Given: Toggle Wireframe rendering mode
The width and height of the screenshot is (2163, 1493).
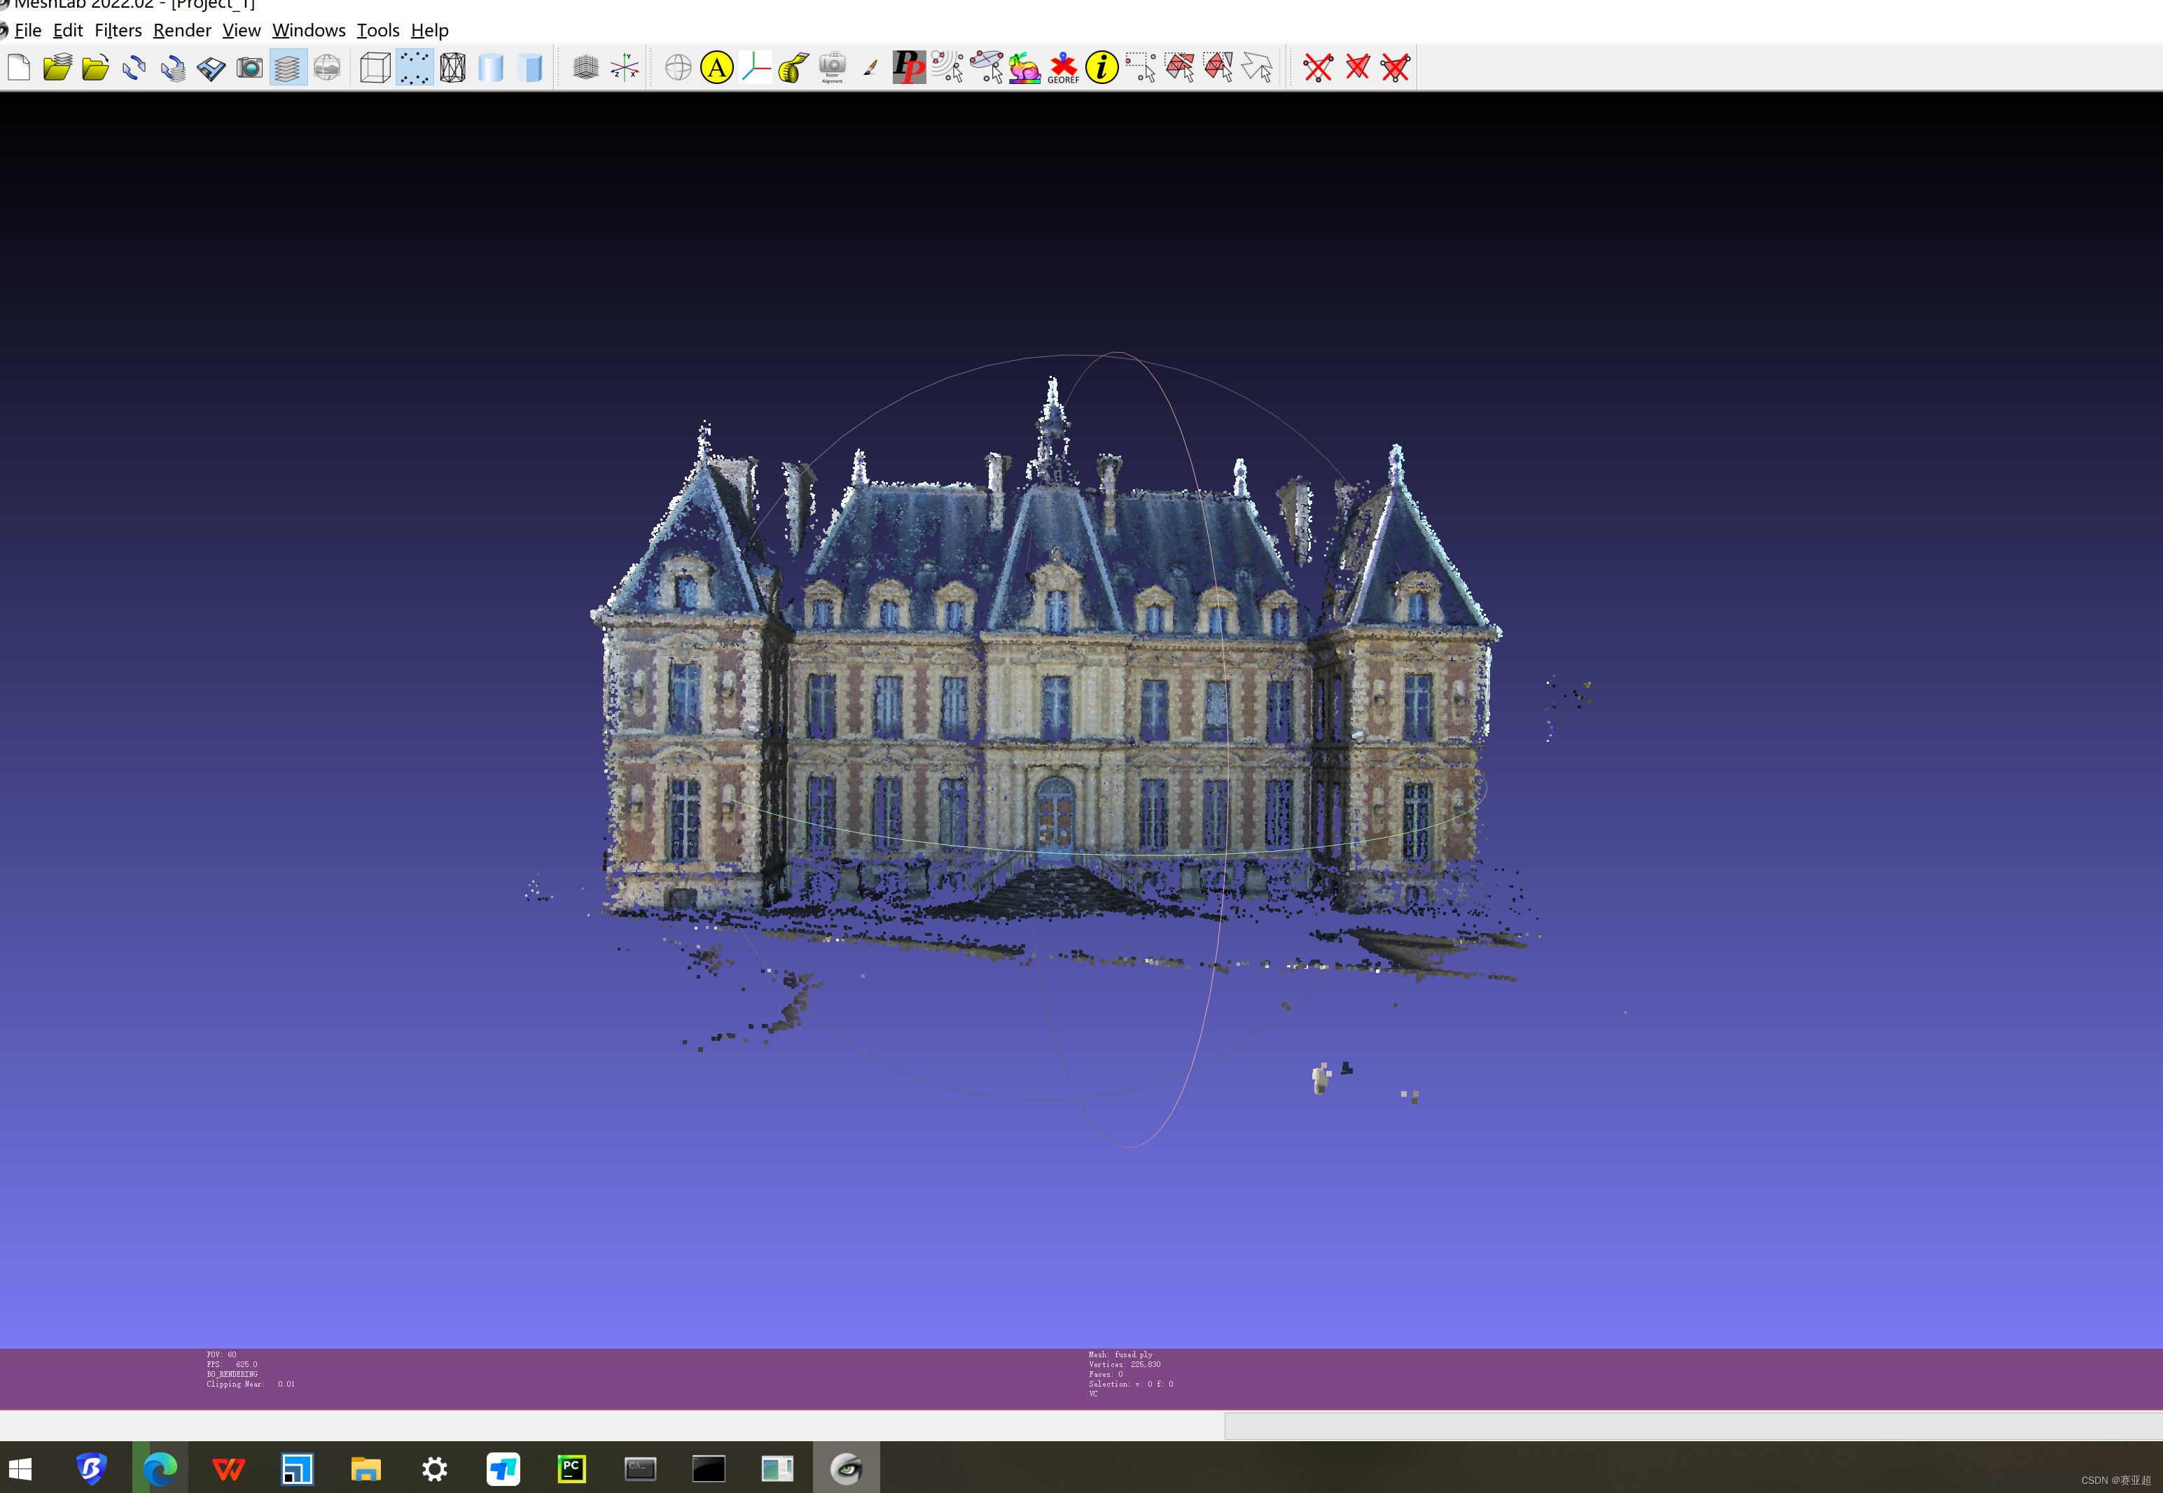Looking at the screenshot, I should pos(453,67).
